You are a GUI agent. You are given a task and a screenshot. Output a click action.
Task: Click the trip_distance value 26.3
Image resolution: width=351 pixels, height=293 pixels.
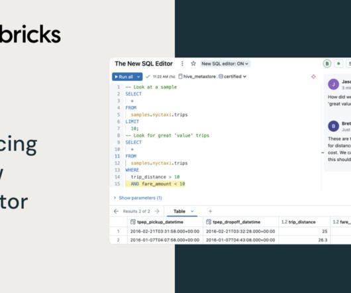tap(323, 240)
